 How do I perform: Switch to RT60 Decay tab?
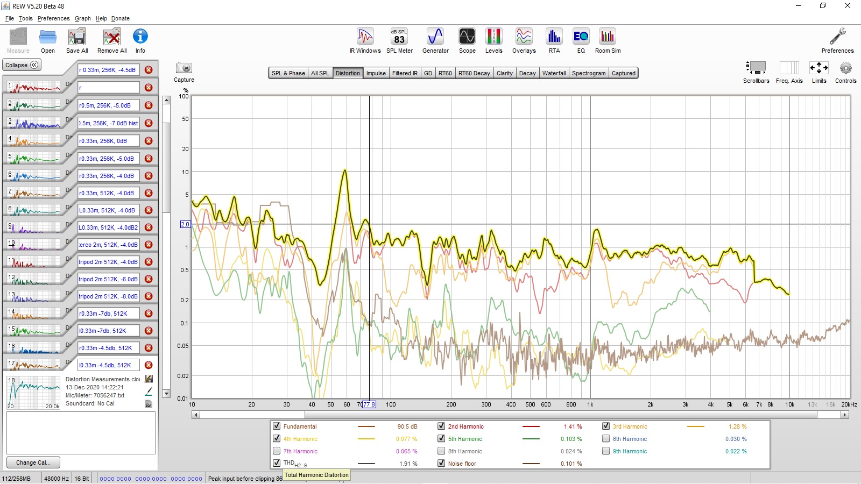474,73
